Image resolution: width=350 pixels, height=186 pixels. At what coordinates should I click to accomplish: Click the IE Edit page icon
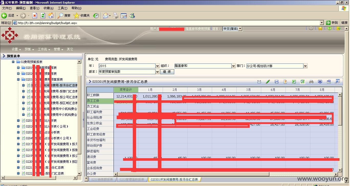pyautogui.click(x=124, y=16)
